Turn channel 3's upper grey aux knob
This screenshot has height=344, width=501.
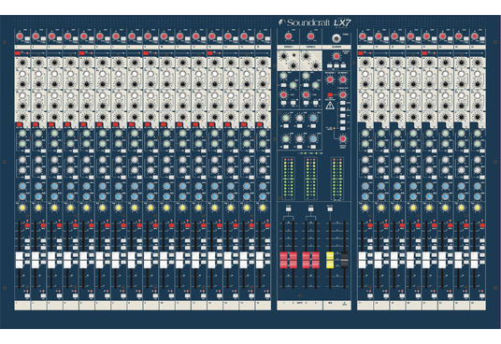click(x=54, y=160)
